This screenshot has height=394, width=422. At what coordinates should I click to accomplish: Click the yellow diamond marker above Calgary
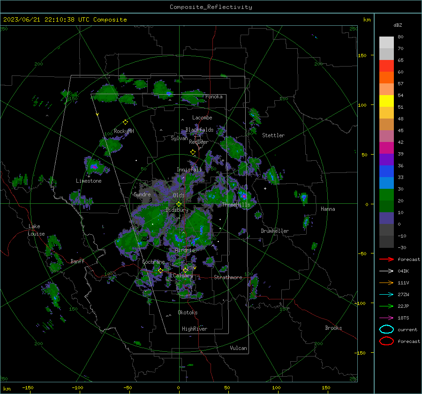185,270
